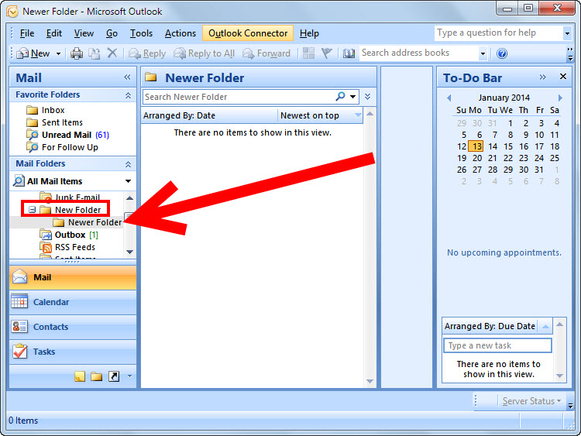Image resolution: width=581 pixels, height=436 pixels.
Task: Open the search options dropdown arrow
Action: [x=353, y=97]
